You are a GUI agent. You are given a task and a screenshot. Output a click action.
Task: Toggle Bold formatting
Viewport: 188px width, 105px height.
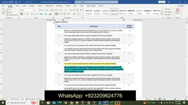click(21, 14)
